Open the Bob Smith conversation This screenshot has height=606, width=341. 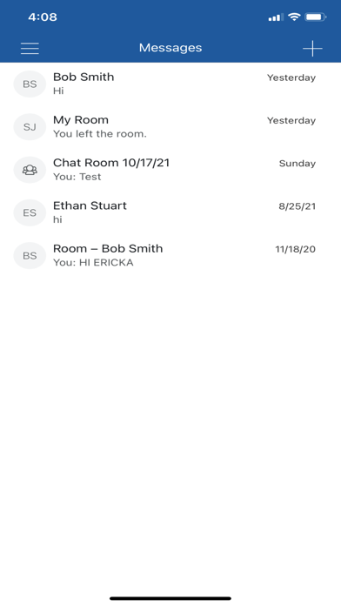point(170,84)
